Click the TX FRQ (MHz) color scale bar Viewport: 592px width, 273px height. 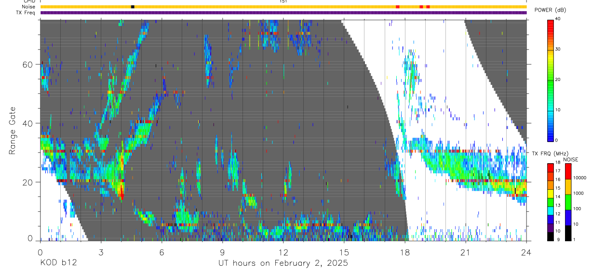coord(551,202)
